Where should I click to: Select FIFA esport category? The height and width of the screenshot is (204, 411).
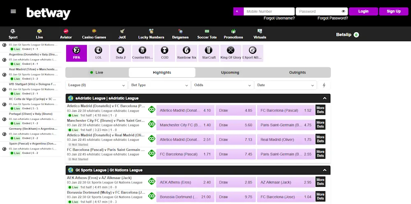point(76,53)
